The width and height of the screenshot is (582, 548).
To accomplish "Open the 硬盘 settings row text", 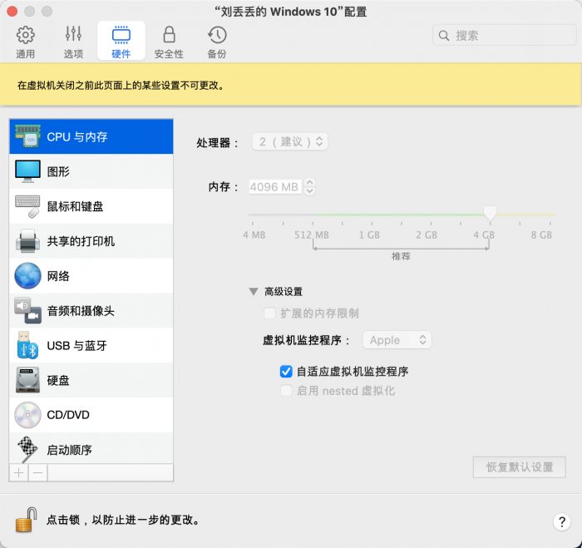I will [x=58, y=380].
